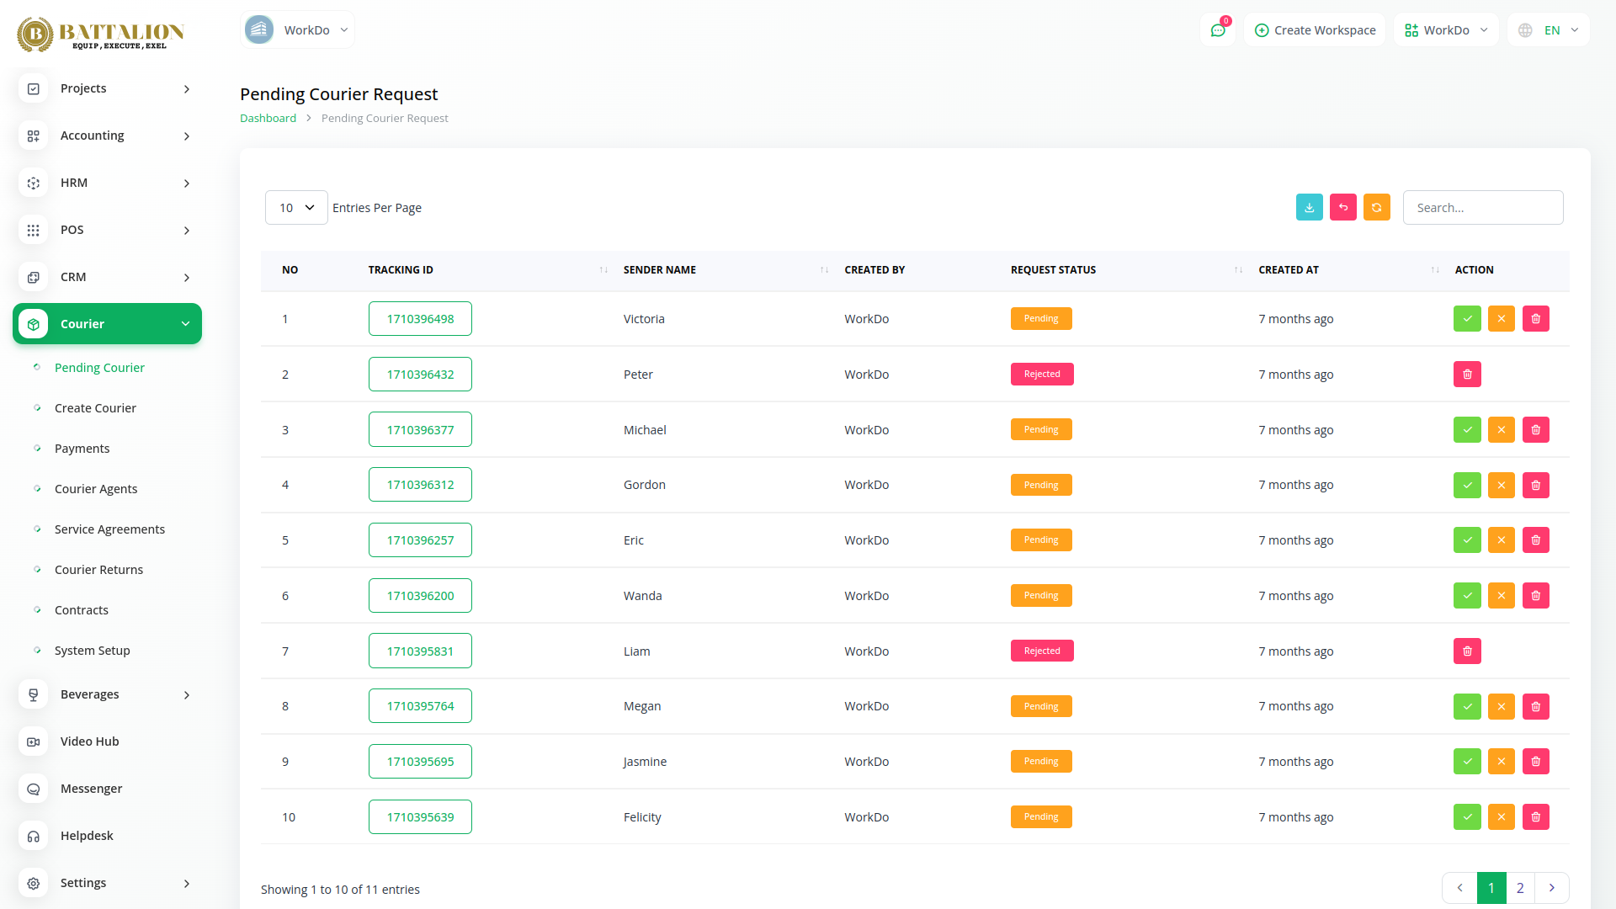Viewport: 1616px width, 909px height.
Task: Sort table by Sender Name column
Action: tap(660, 270)
